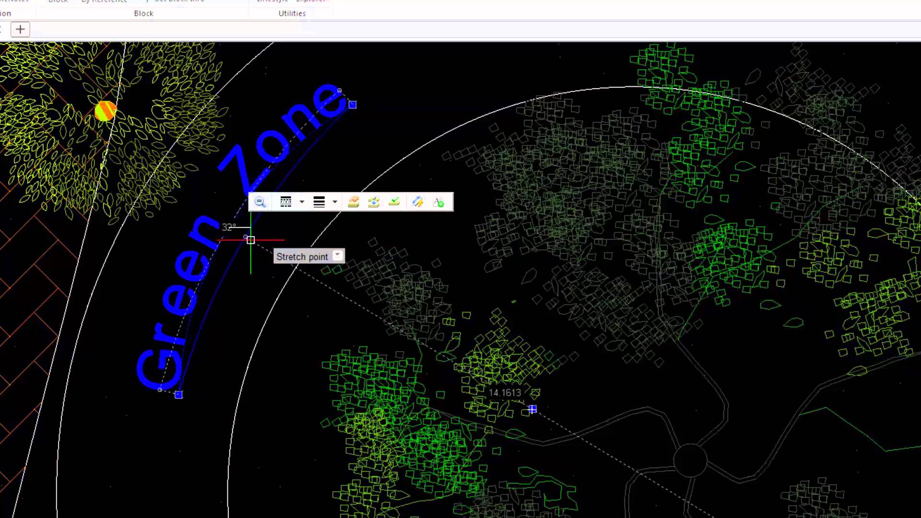Open the Utilities ribbon panel label
921x518 pixels.
292,13
